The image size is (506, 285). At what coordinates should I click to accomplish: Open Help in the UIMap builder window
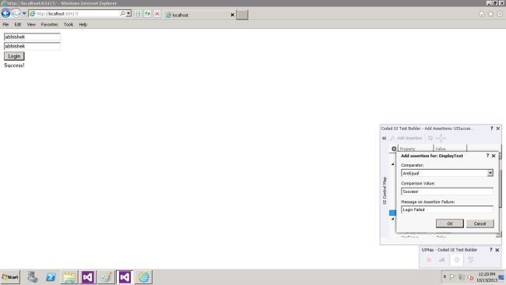coord(491,250)
